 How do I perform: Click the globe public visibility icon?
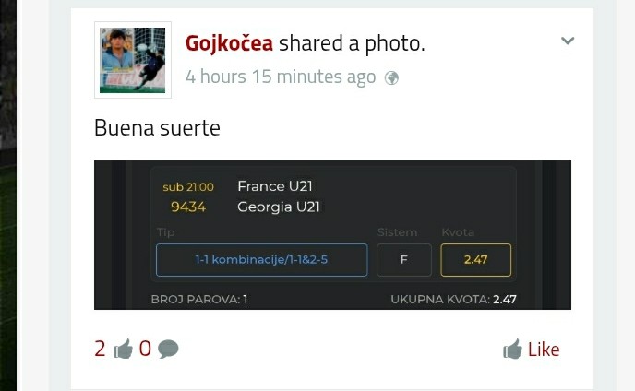click(x=391, y=77)
